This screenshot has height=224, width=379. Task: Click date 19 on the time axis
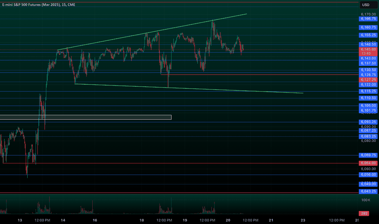185,220
